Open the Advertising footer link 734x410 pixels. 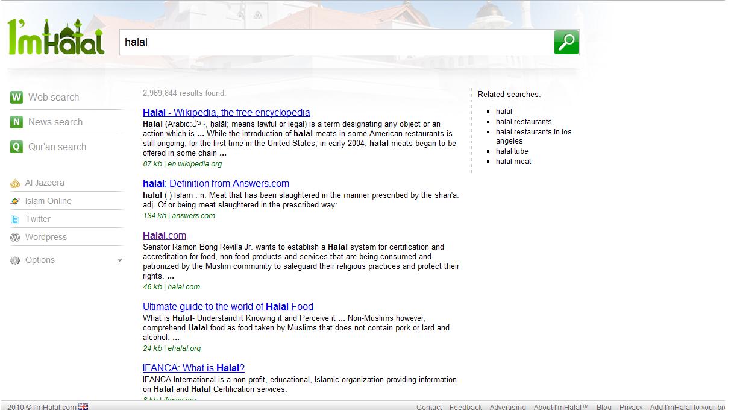tap(508, 407)
